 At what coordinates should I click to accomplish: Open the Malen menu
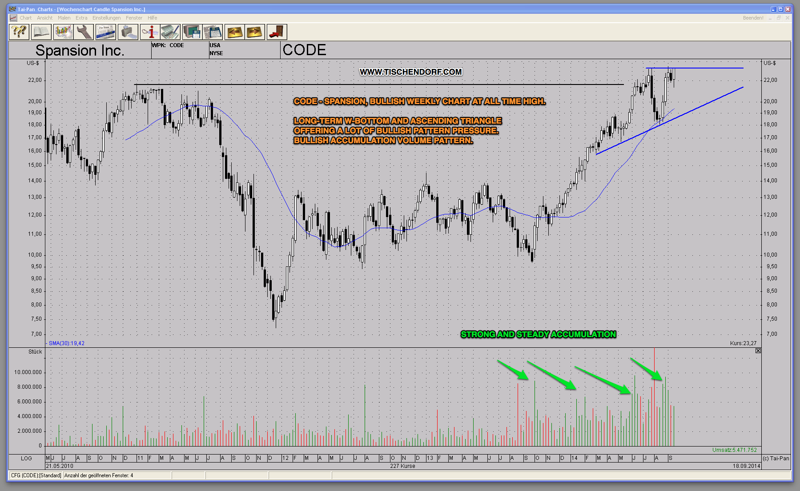(x=64, y=18)
